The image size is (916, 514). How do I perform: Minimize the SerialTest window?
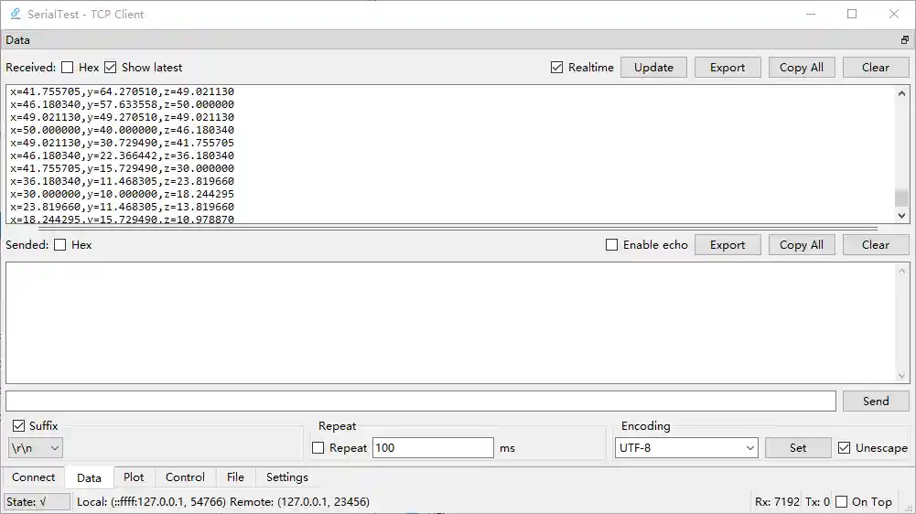(x=810, y=14)
